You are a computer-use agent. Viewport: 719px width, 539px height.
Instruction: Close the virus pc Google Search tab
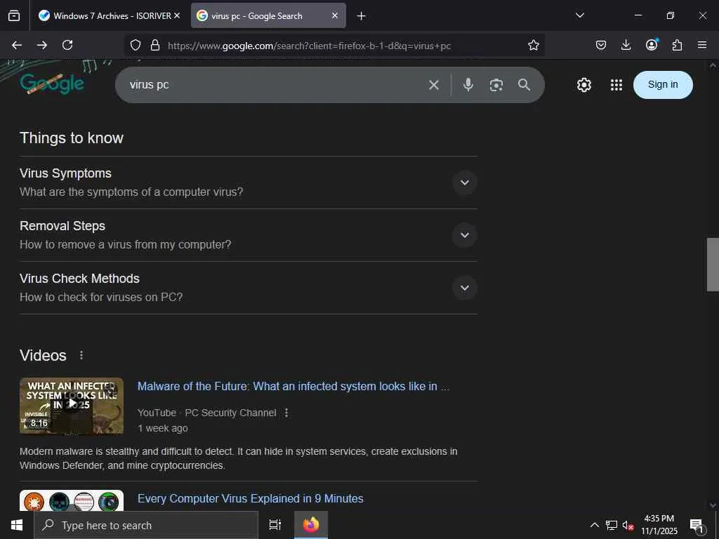(335, 15)
